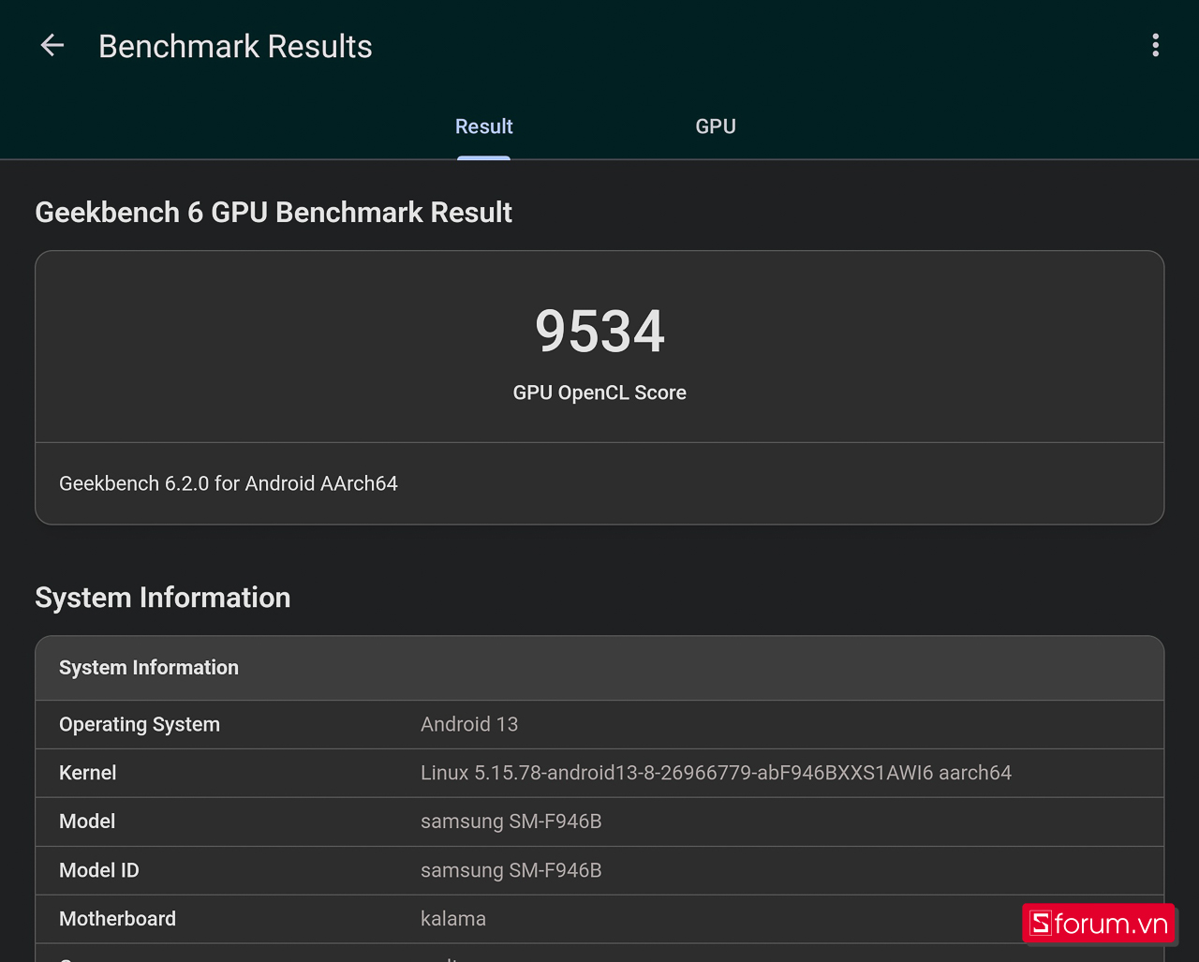Click the Geekbench 6 GPU Benchmark Result heading
This screenshot has width=1199, height=962.
pos(273,213)
